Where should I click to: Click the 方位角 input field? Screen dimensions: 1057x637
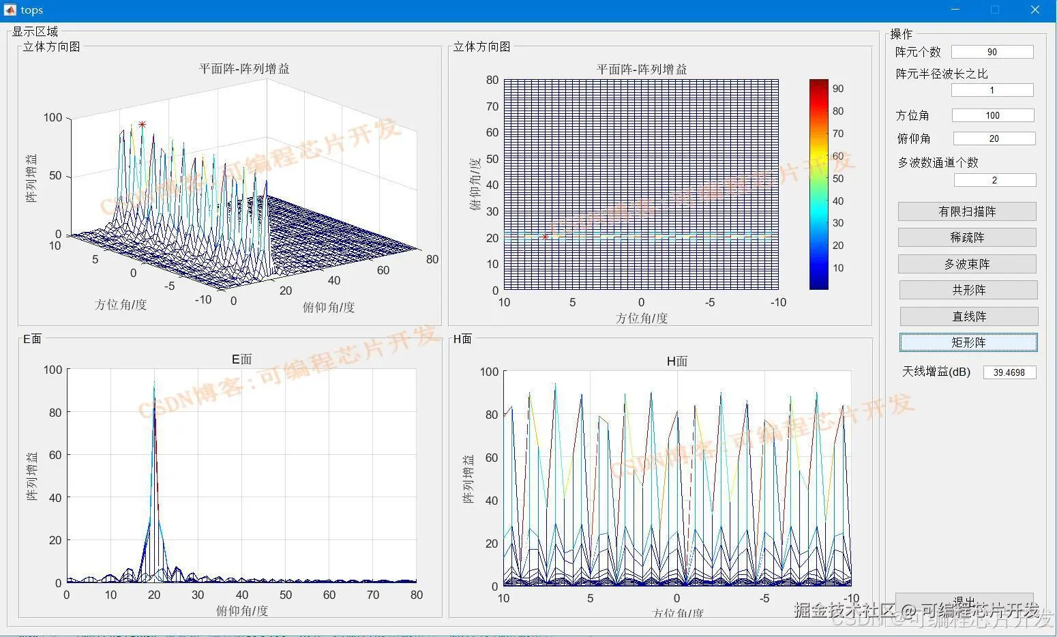(x=993, y=115)
